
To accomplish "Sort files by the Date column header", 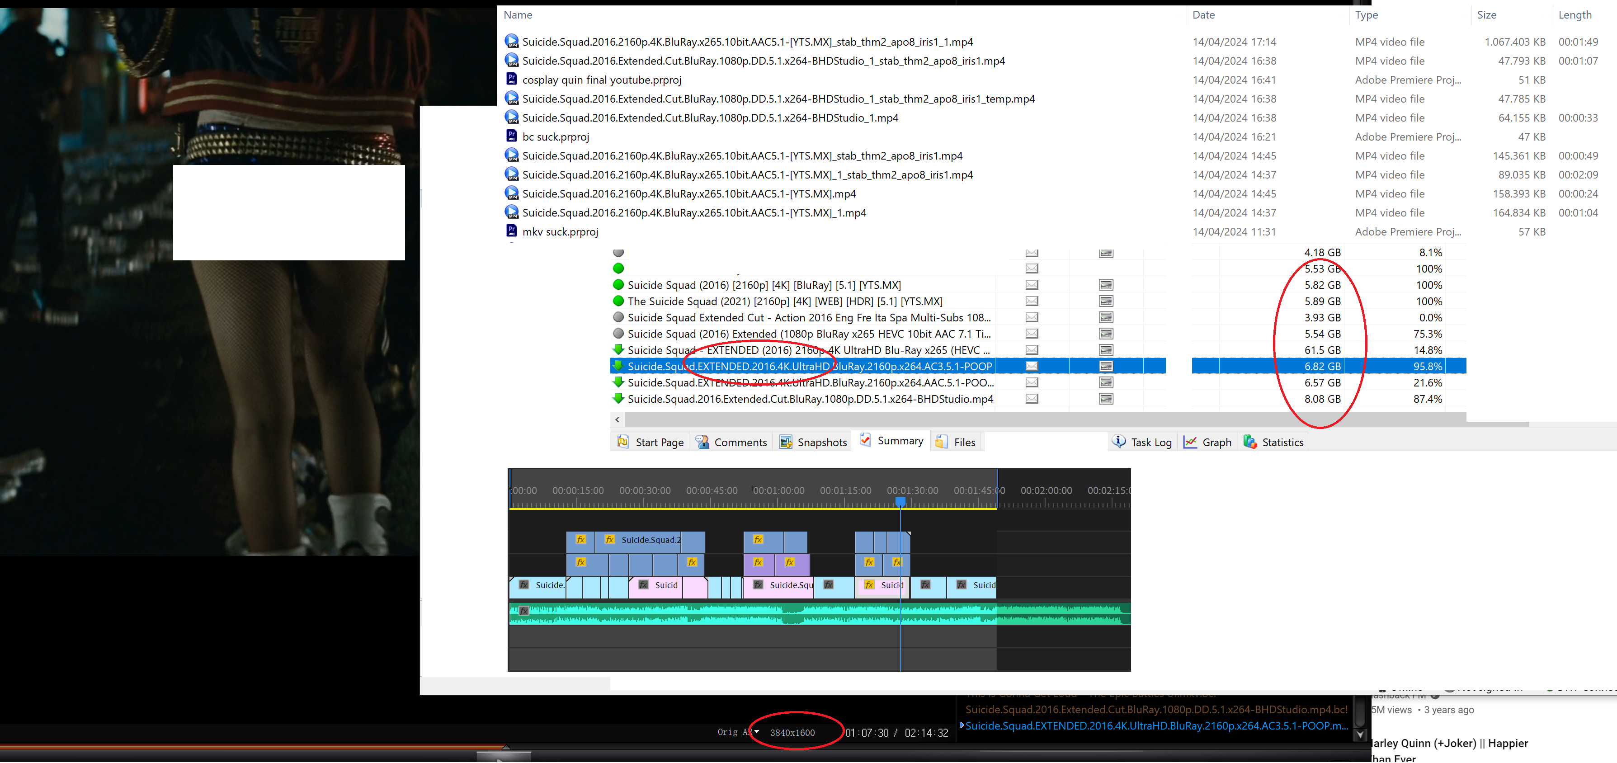I will [1203, 14].
